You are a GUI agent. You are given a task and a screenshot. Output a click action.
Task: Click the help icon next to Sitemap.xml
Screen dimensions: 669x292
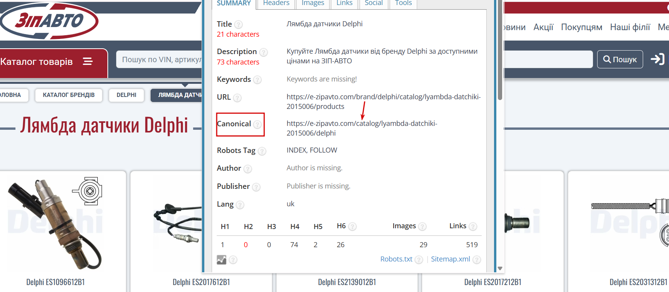pyautogui.click(x=477, y=260)
